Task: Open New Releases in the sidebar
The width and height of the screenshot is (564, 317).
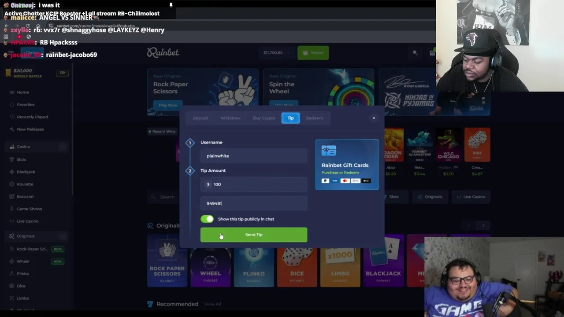Action: 30,129
